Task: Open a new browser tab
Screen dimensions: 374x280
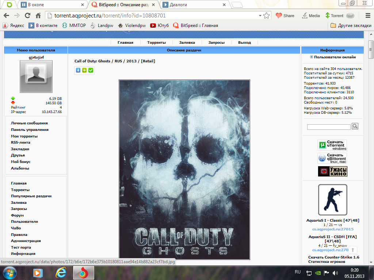Action: (237, 5)
